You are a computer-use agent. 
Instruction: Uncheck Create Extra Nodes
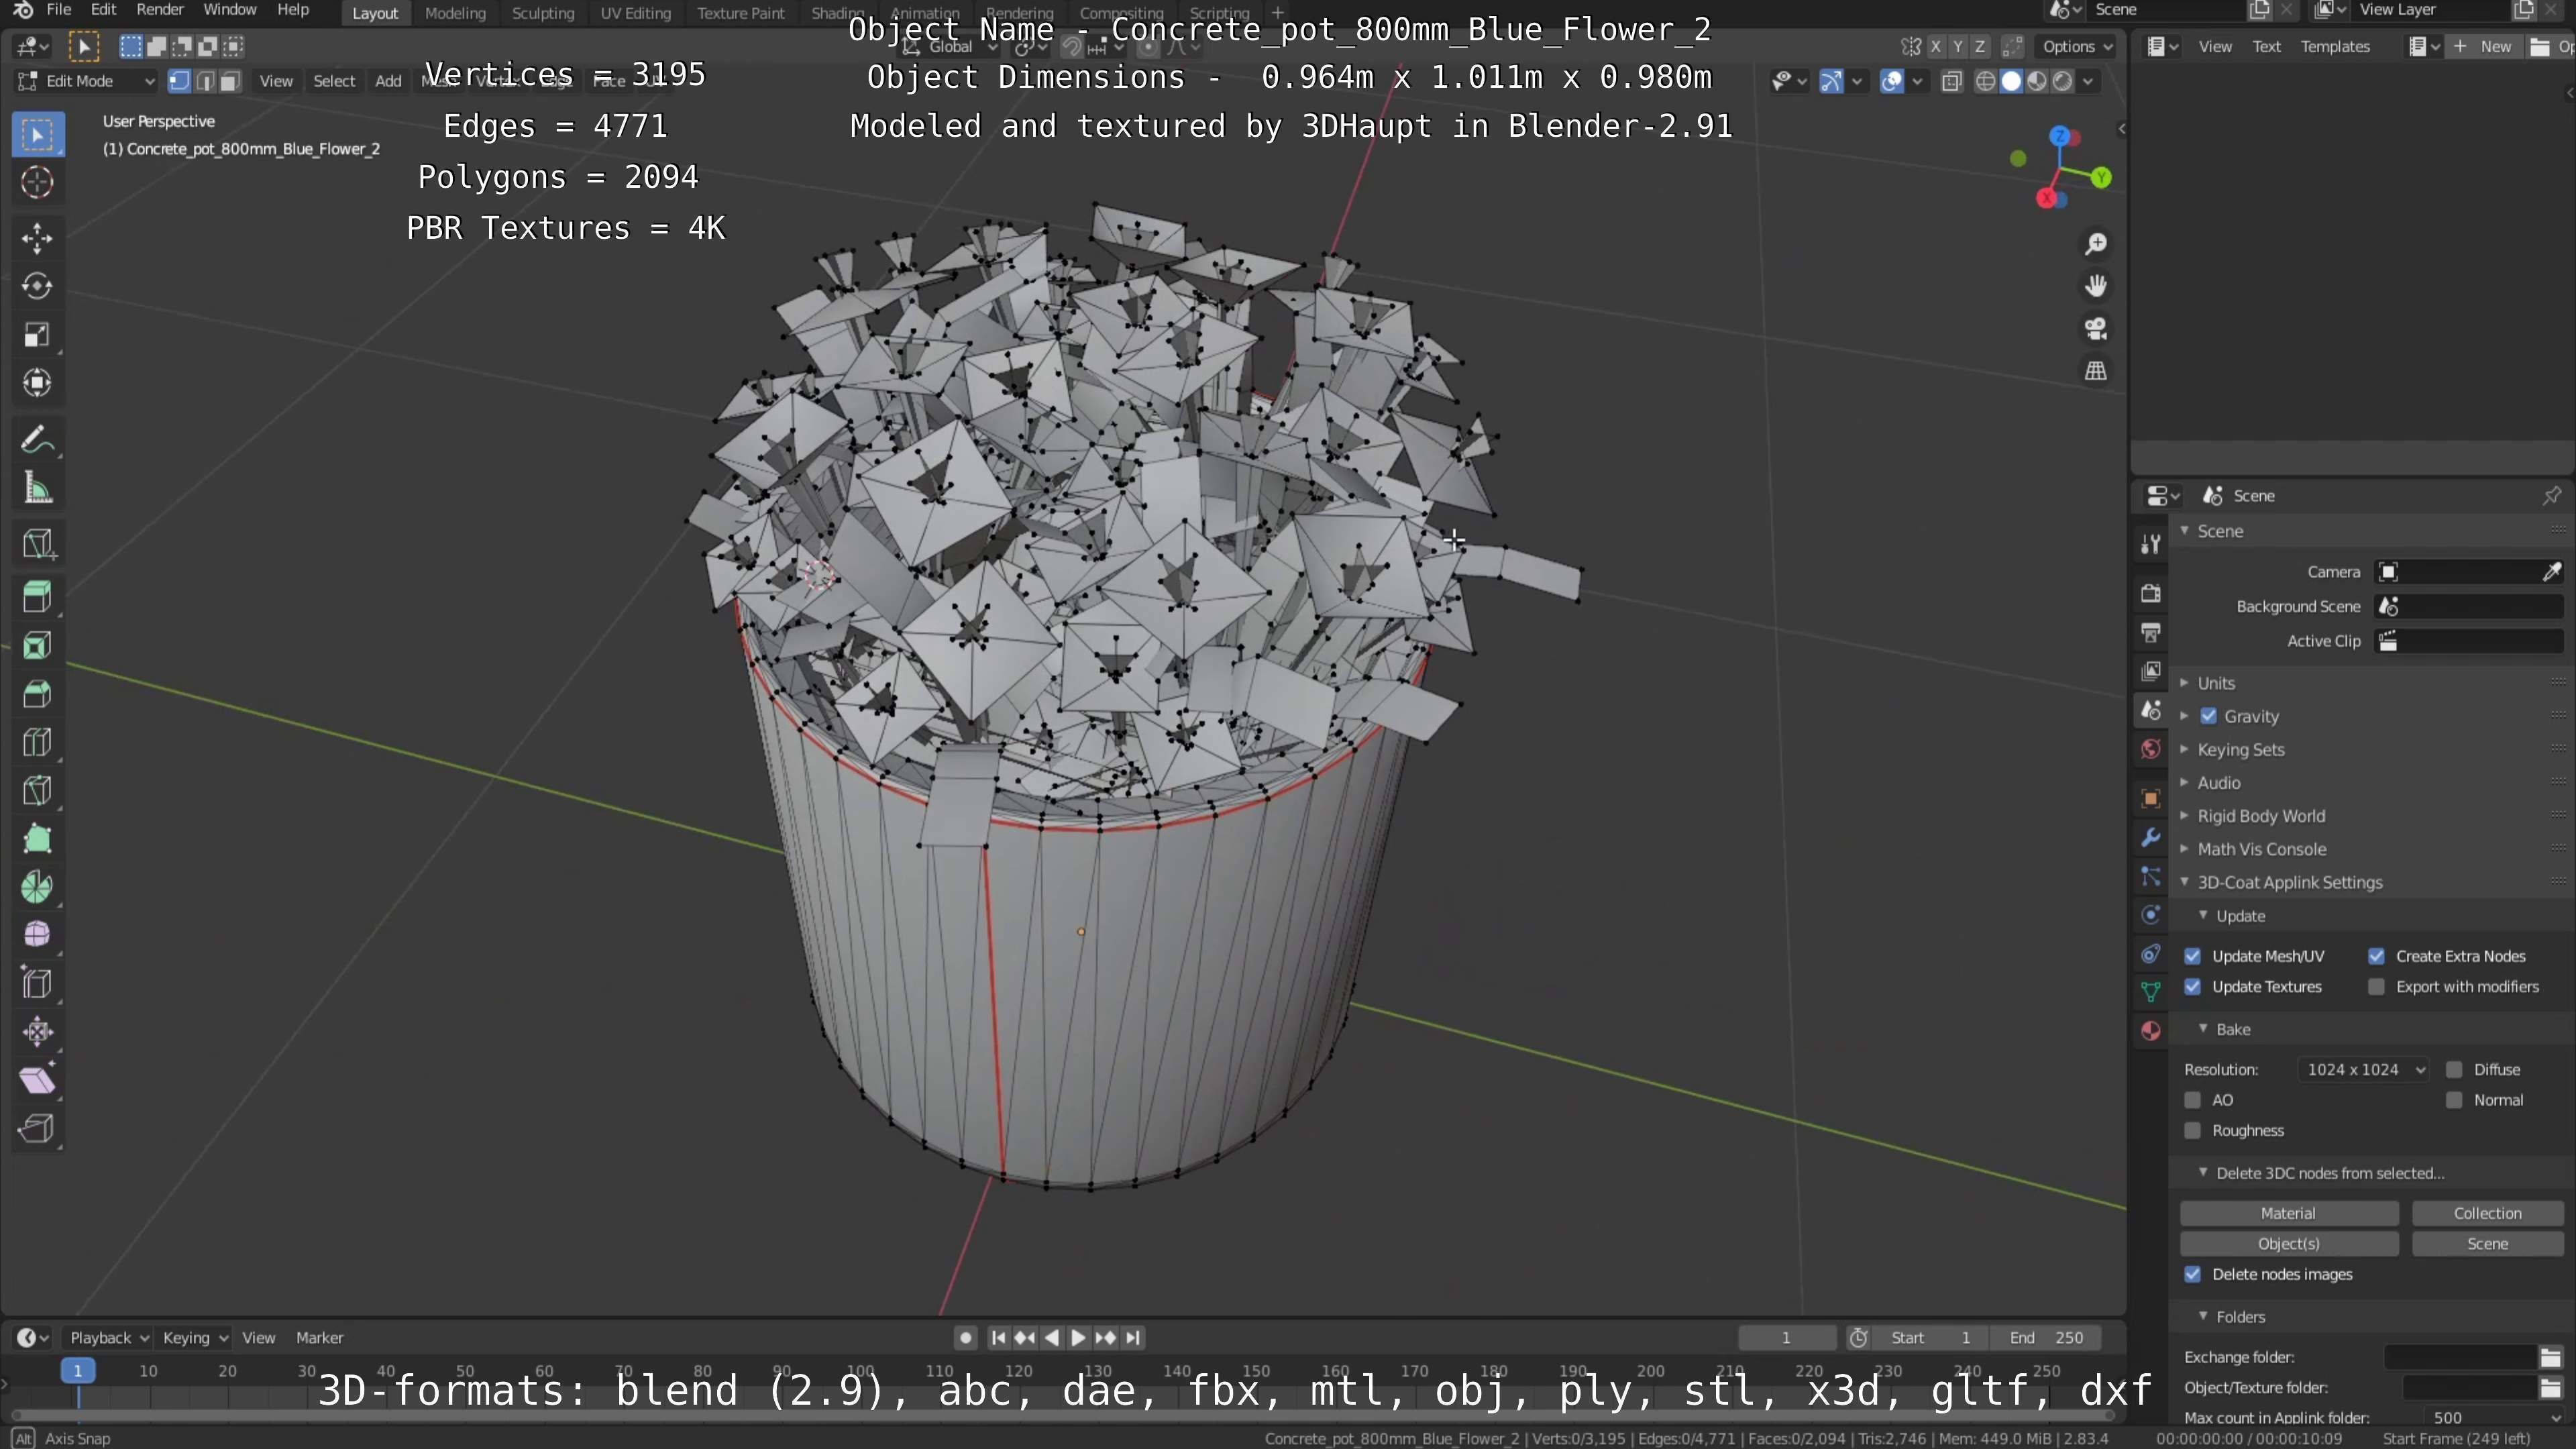(2377, 956)
